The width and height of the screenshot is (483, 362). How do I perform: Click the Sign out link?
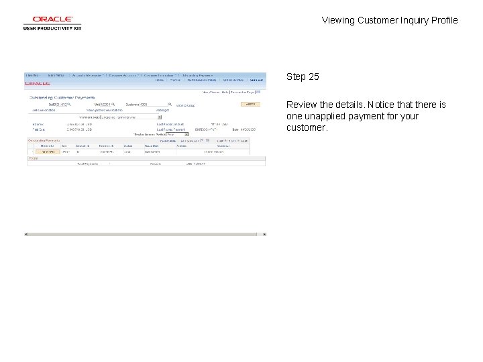(x=256, y=80)
